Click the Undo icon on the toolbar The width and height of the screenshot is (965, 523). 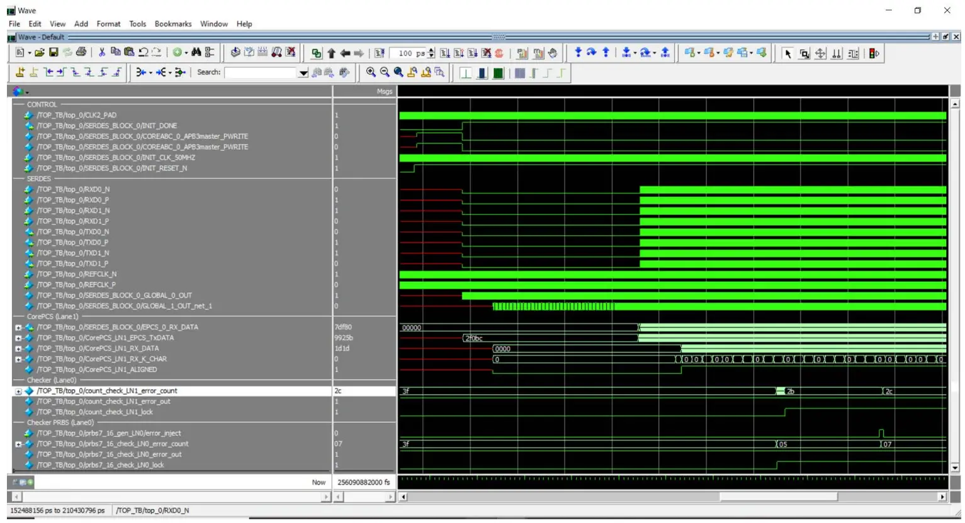click(143, 53)
